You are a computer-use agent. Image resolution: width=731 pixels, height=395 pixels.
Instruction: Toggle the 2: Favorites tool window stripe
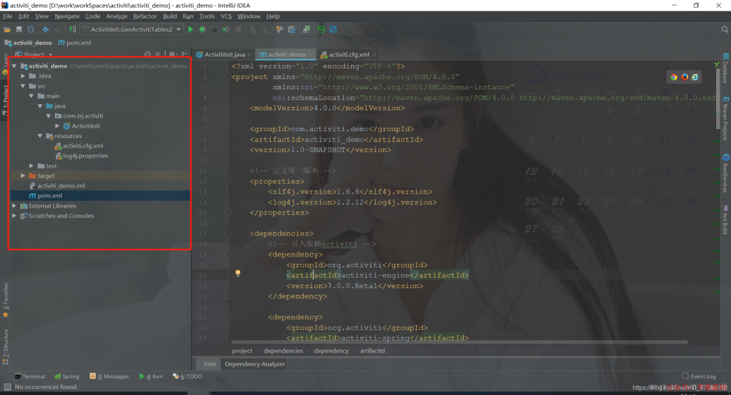[5, 300]
